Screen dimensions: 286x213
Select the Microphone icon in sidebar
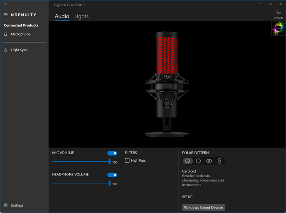pos(6,34)
